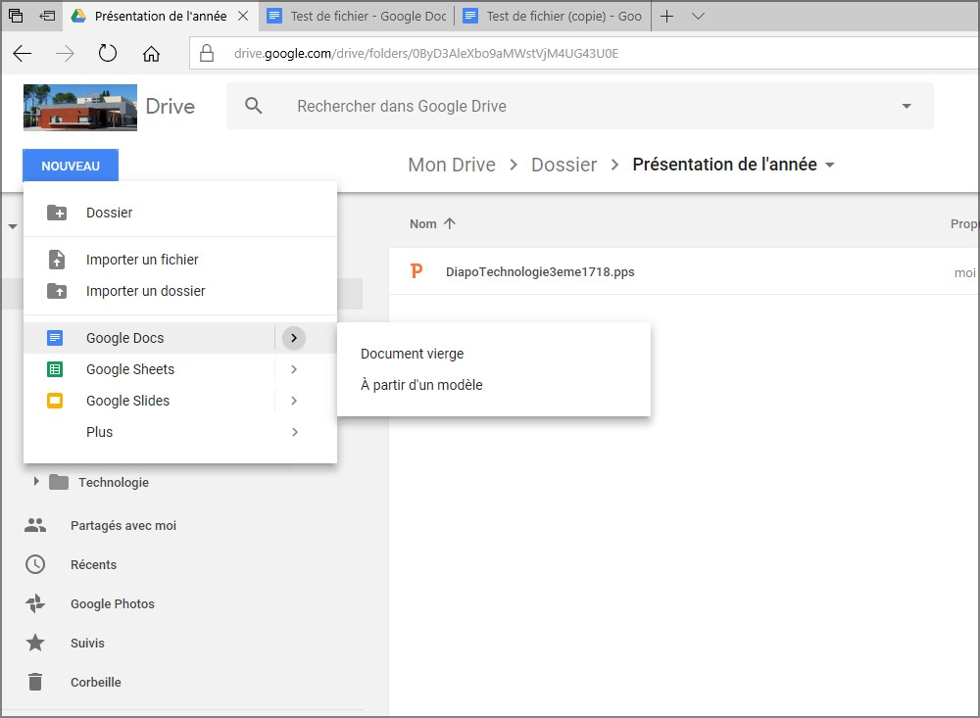
Task: Choose Document vierge
Action: 494,354
